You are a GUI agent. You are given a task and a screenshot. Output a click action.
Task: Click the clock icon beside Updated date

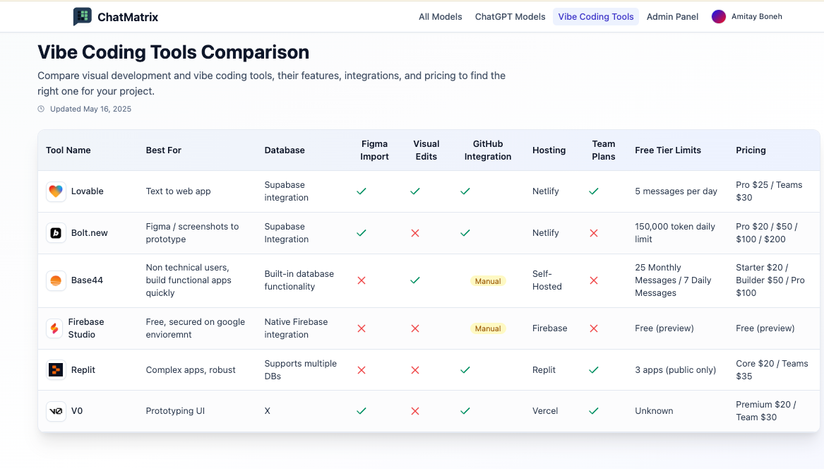tap(41, 109)
